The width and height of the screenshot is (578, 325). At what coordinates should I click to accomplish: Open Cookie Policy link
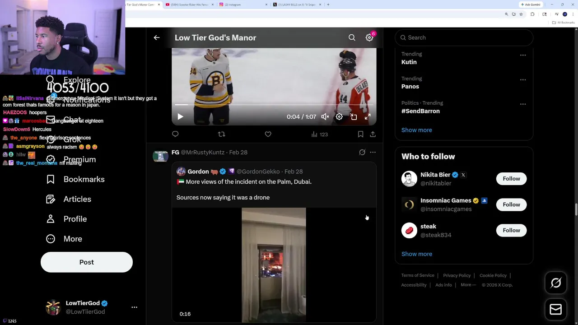tap(493, 275)
